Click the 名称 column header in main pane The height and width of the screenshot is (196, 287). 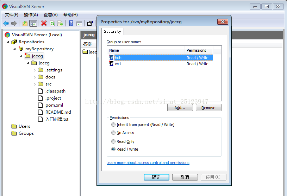[87, 44]
